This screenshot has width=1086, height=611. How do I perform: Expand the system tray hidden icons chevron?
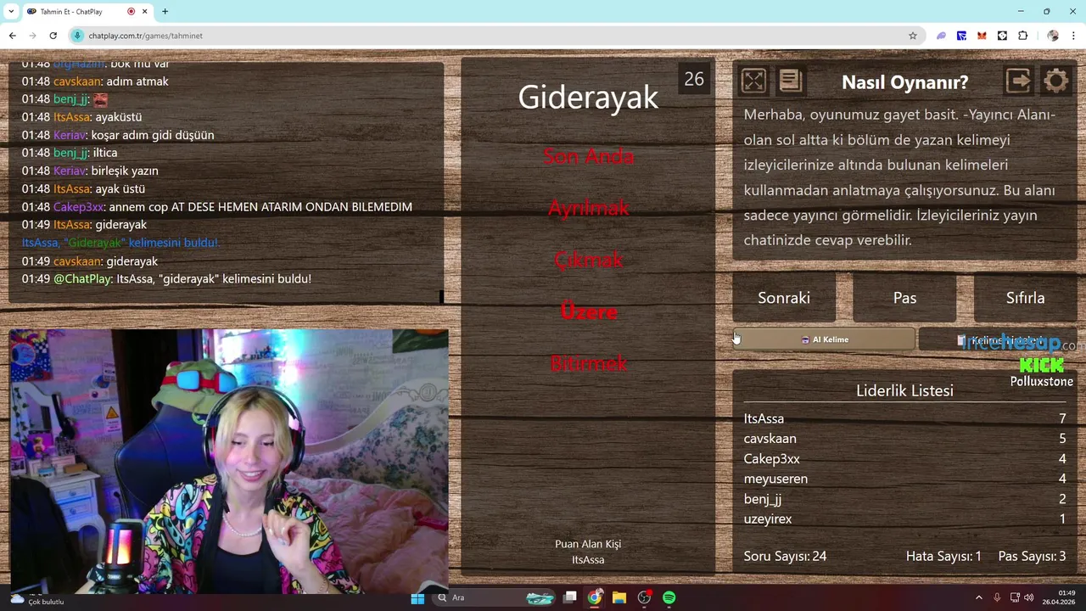[x=978, y=597]
